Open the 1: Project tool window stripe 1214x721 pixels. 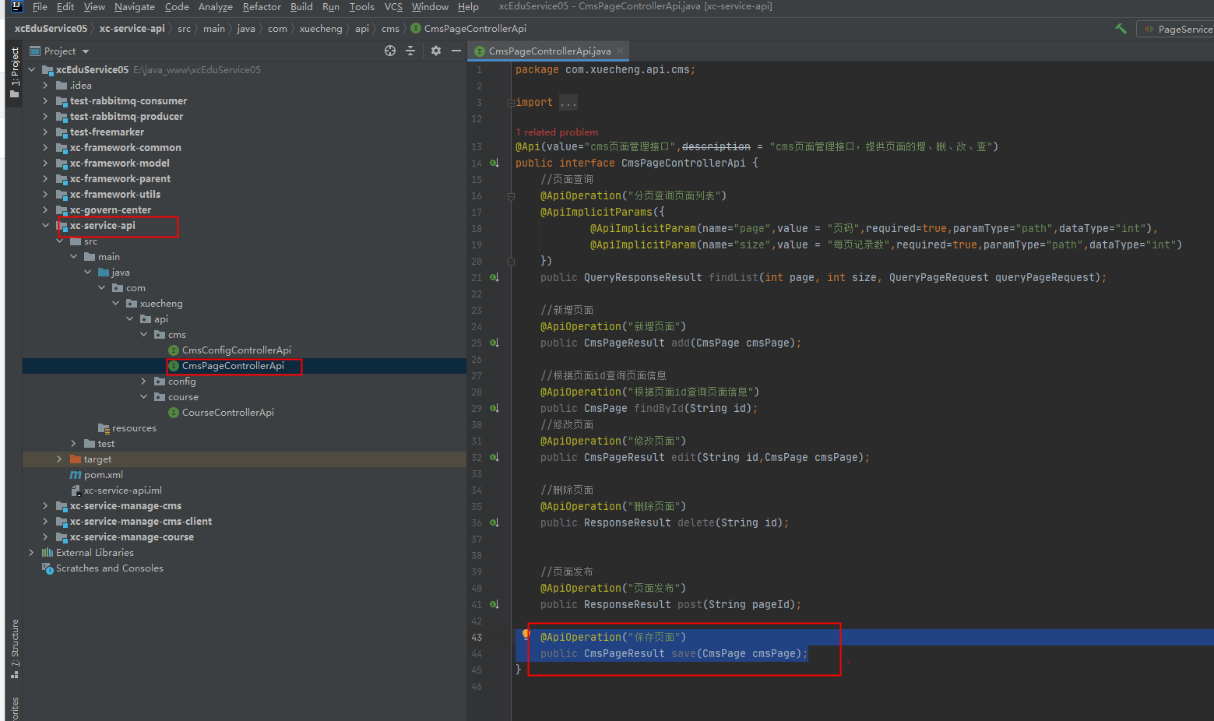(x=14, y=72)
